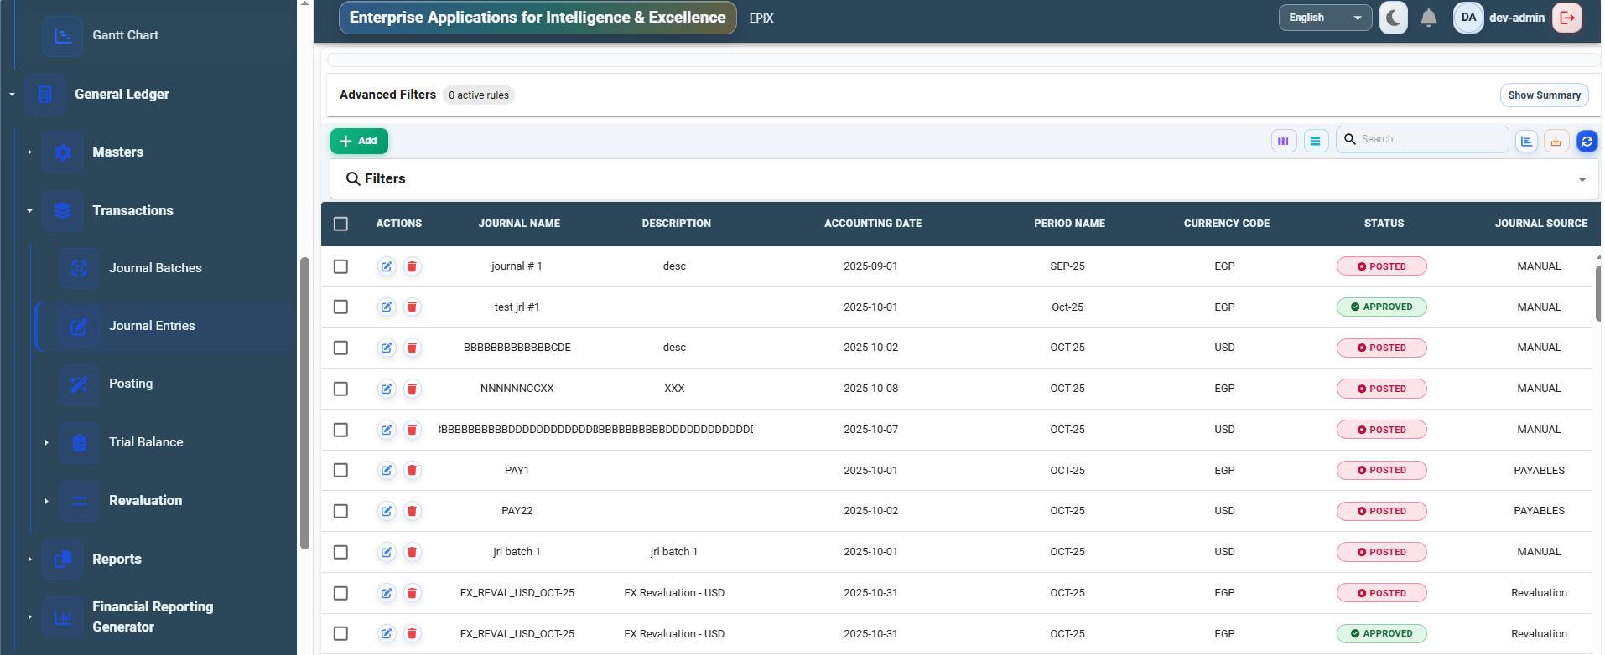Click the teal list view icon
Screen dimensions: 1605x655
tap(1316, 141)
